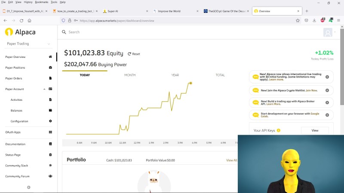Open Activities file icon
Viewport: 344px width, 193px height.
pos(50,100)
